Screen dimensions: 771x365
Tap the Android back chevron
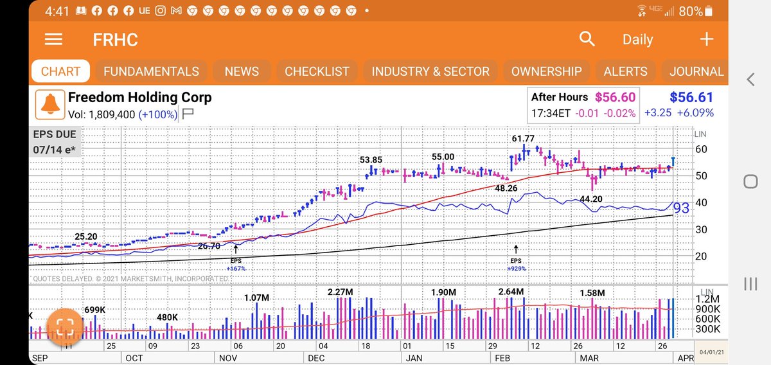[750, 79]
